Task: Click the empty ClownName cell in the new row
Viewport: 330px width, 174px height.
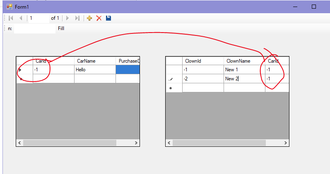Action: 244,88
